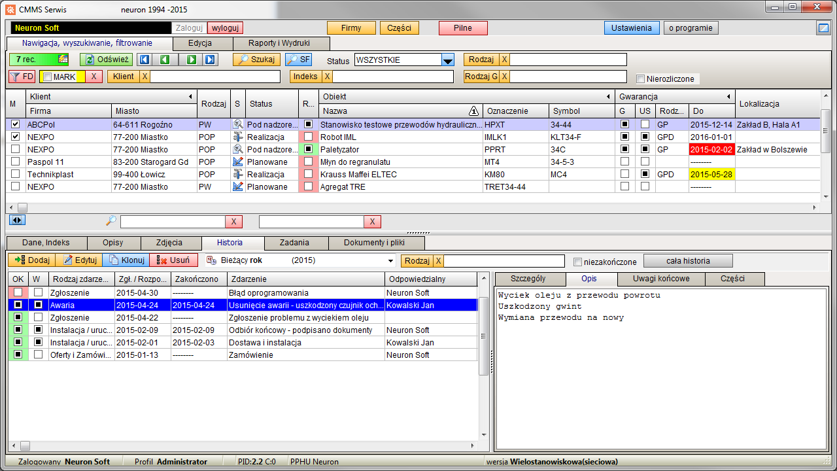Clear second quick search field with red X
Image resolution: width=837 pixels, height=471 pixels.
pyautogui.click(x=372, y=222)
